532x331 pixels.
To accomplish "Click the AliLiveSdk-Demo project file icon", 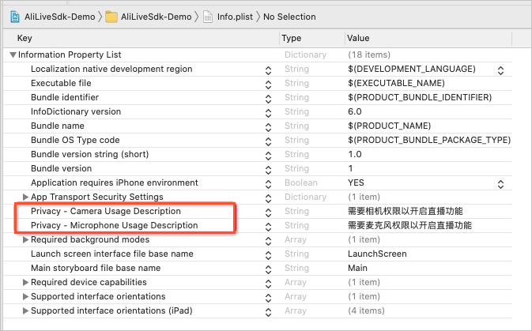I will click(x=15, y=17).
